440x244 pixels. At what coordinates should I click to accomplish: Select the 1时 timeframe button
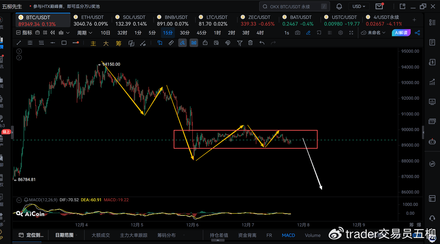click(x=217, y=33)
